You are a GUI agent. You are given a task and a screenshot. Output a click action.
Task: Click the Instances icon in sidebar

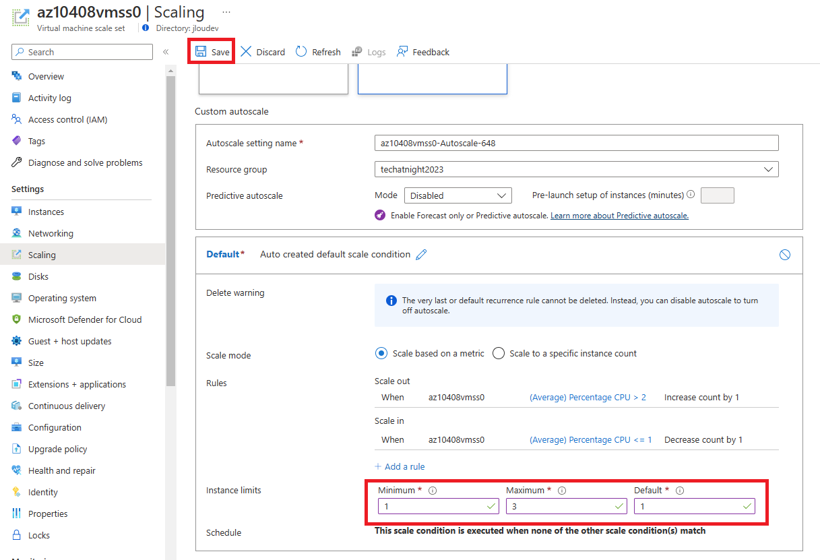coord(17,212)
